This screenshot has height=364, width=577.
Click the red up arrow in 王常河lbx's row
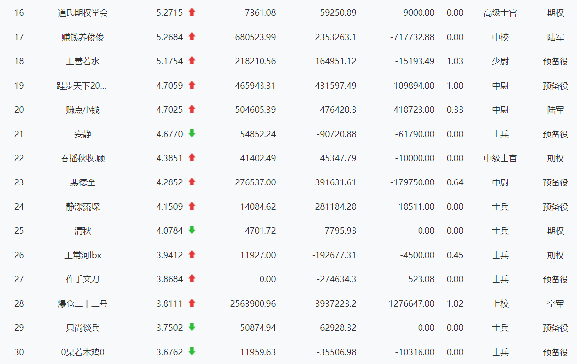pyautogui.click(x=192, y=255)
